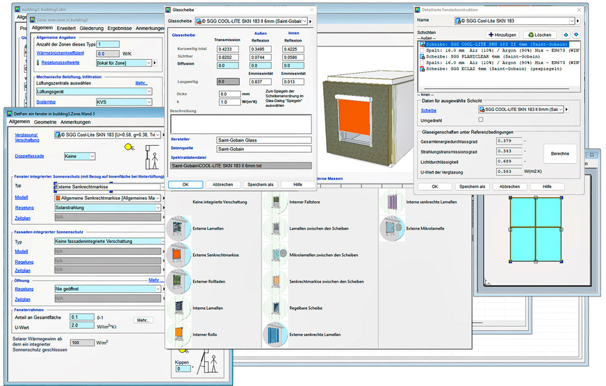
Task: Move selected layer up in Schichten
Action: tap(566, 35)
